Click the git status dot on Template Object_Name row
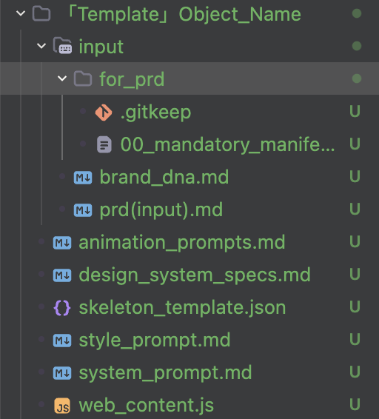379x419 pixels. pyautogui.click(x=357, y=13)
